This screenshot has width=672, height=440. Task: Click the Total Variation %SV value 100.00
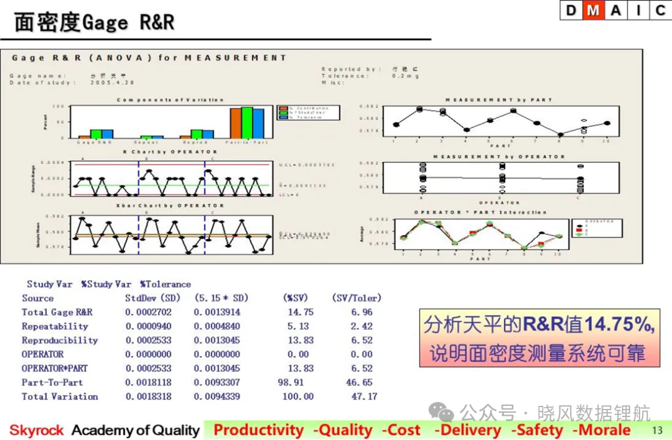point(298,396)
